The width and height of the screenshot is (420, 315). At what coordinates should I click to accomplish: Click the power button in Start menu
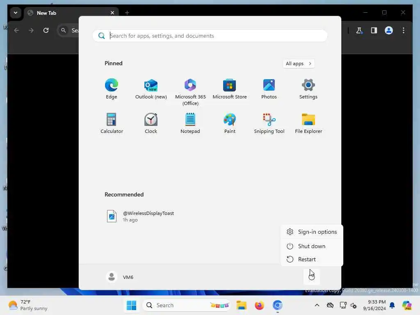point(311,277)
